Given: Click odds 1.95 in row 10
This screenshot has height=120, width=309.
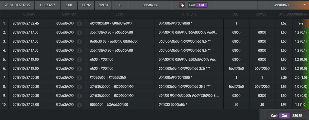Looking at the screenshot, I should [x=283, y=105].
